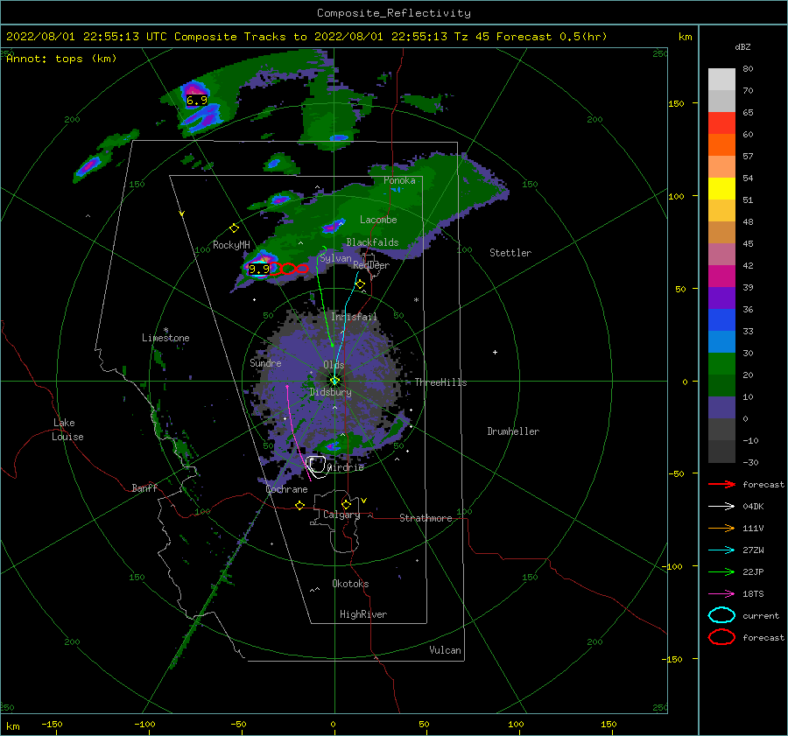Viewport: 788px width, 736px height.
Task: Click the Blackfalds label
Action: pyautogui.click(x=372, y=242)
